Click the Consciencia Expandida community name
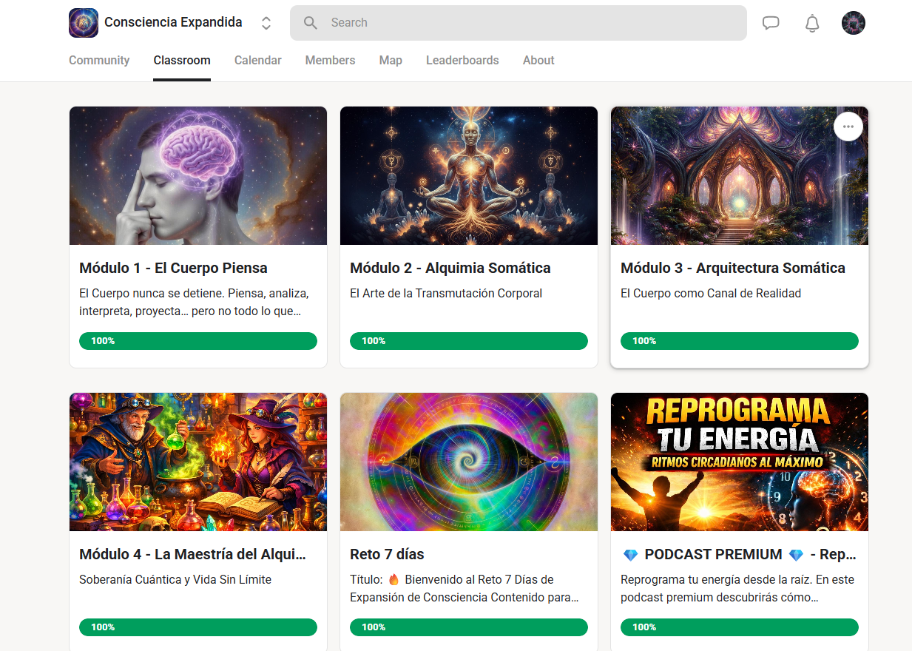This screenshot has height=651, width=912. coord(173,22)
